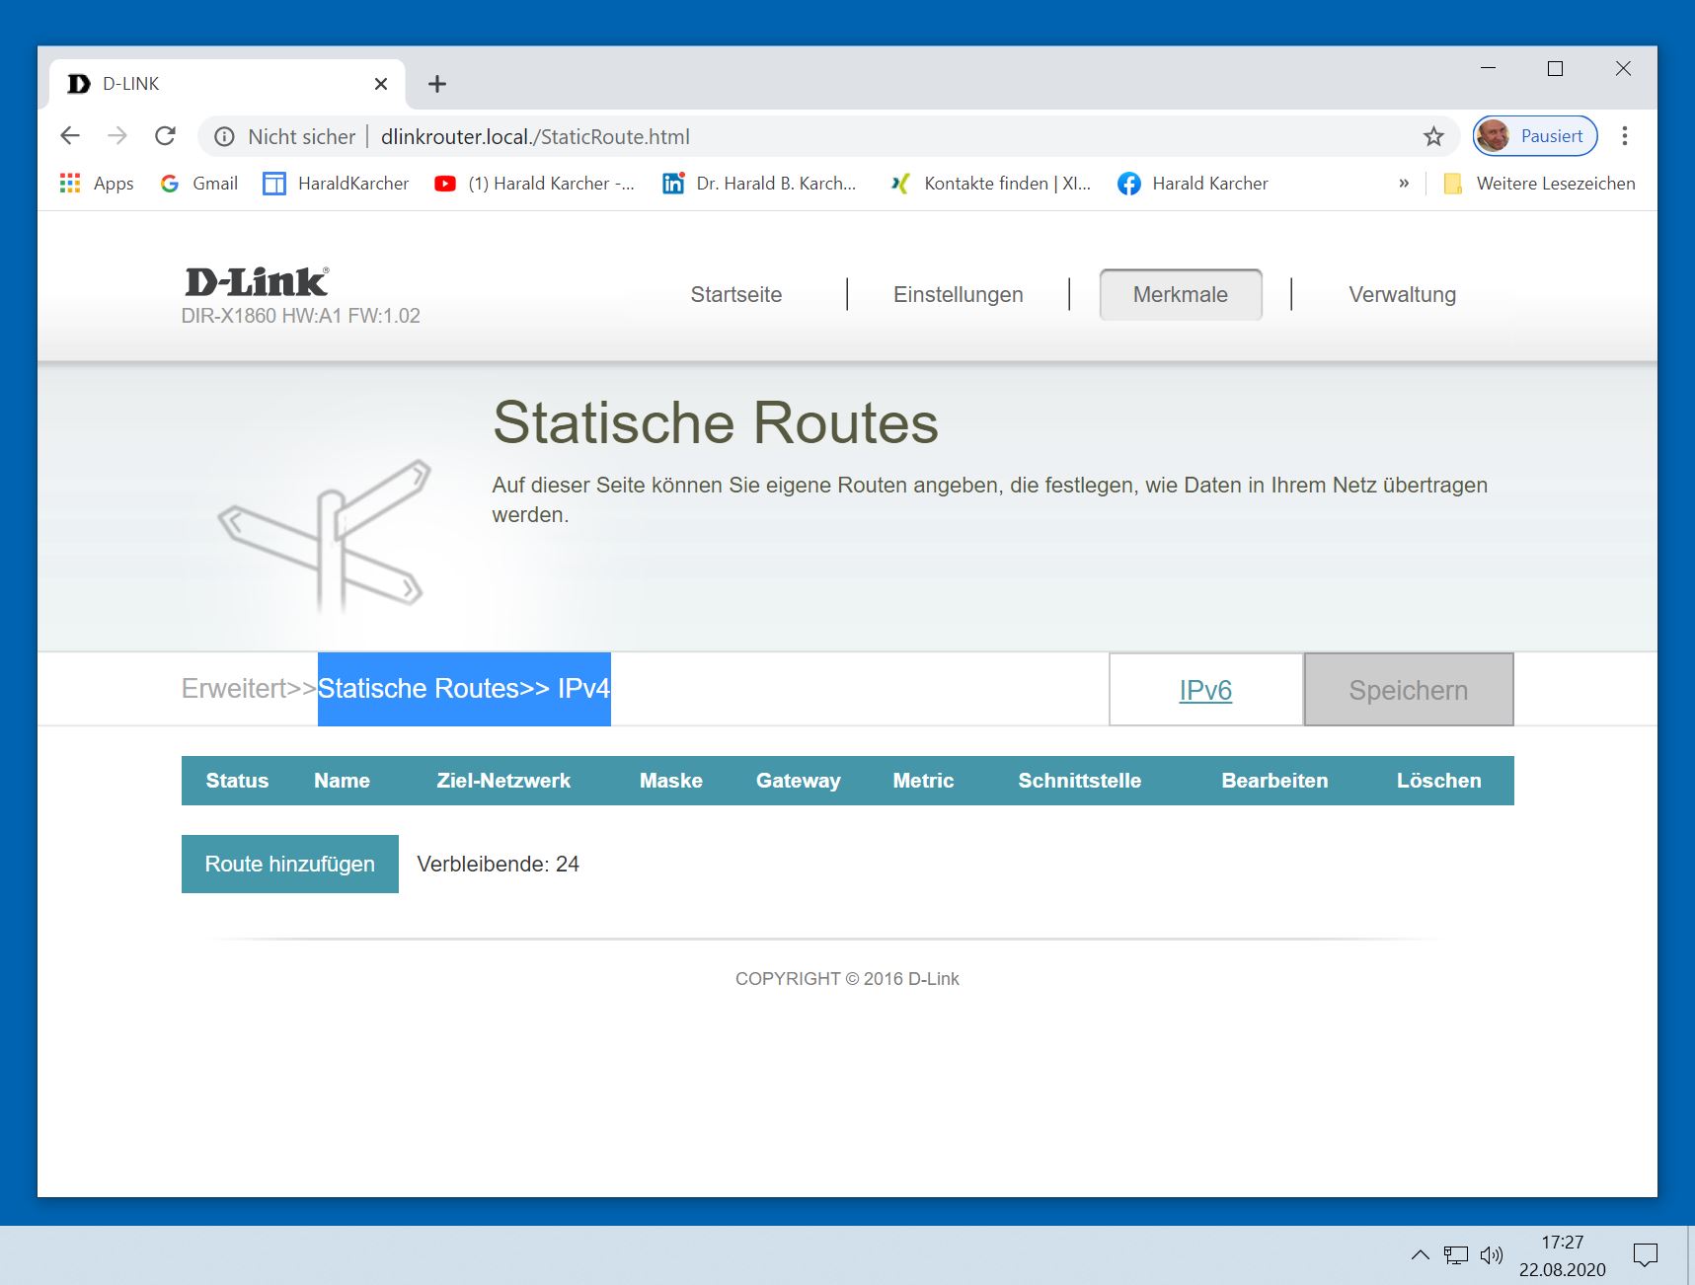Open the Xing Kontakte finden bookmark
The height and width of the screenshot is (1285, 1695).
(990, 184)
